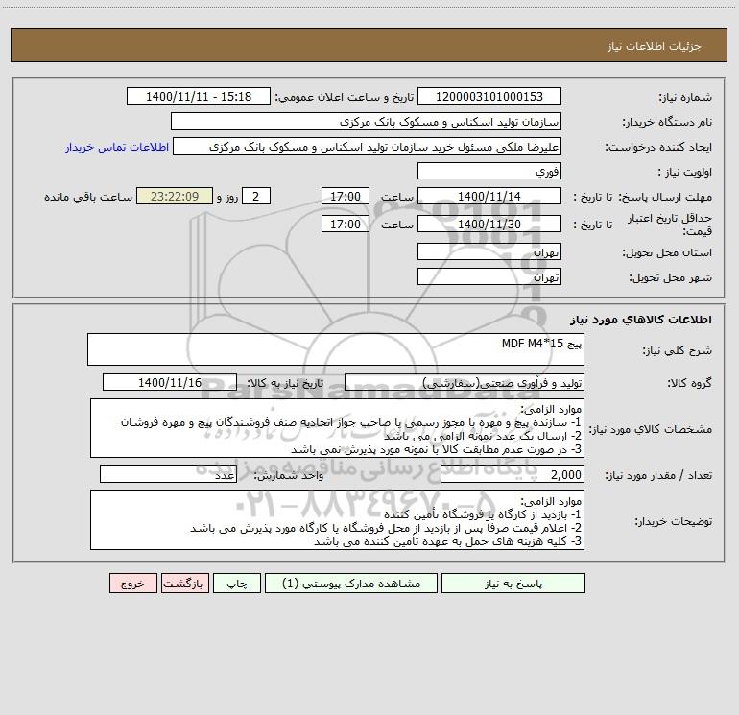Open اطلاعات تماس خریدار link
Viewport: 739px width, 715px height.
[117, 147]
